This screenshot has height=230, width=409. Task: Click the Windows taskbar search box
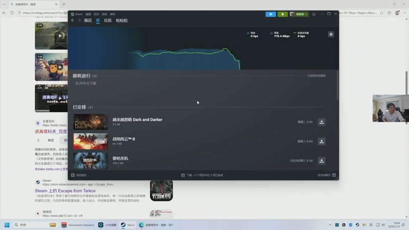point(34,225)
